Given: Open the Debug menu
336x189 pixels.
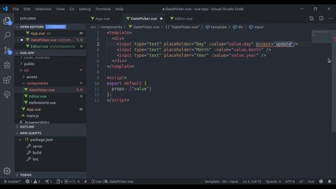Looking at the screenshot, I should pyautogui.click(x=85, y=9).
